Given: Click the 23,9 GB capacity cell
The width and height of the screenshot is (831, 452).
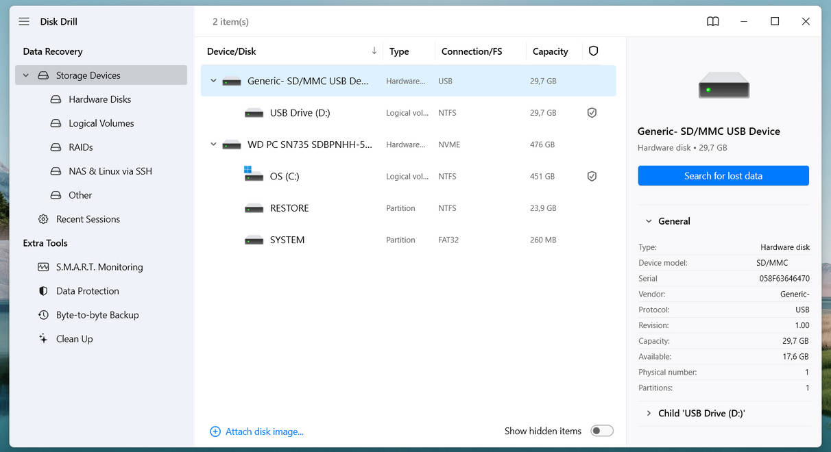Looking at the screenshot, I should [543, 208].
